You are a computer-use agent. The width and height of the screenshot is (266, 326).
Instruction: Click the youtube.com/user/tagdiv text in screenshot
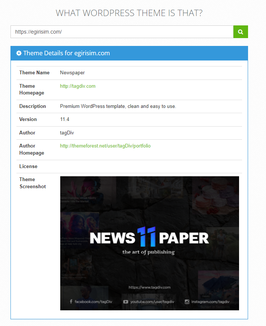click(x=152, y=302)
